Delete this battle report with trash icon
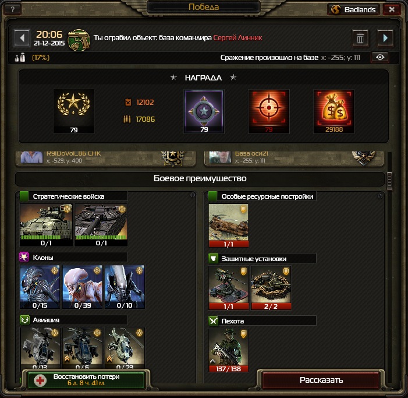 [x=360, y=38]
